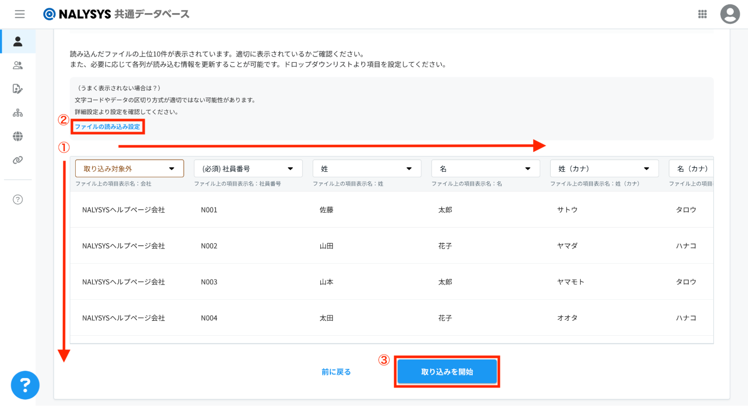Expand the 取り込み対象外 column dropdown
The height and width of the screenshot is (406, 748).
(129, 168)
